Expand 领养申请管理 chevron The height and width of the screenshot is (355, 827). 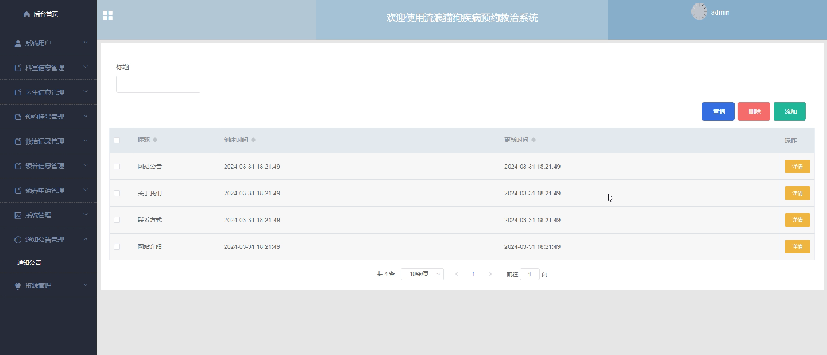tap(86, 191)
